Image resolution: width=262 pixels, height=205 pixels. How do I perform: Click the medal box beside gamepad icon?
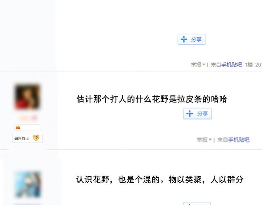click(x=27, y=128)
